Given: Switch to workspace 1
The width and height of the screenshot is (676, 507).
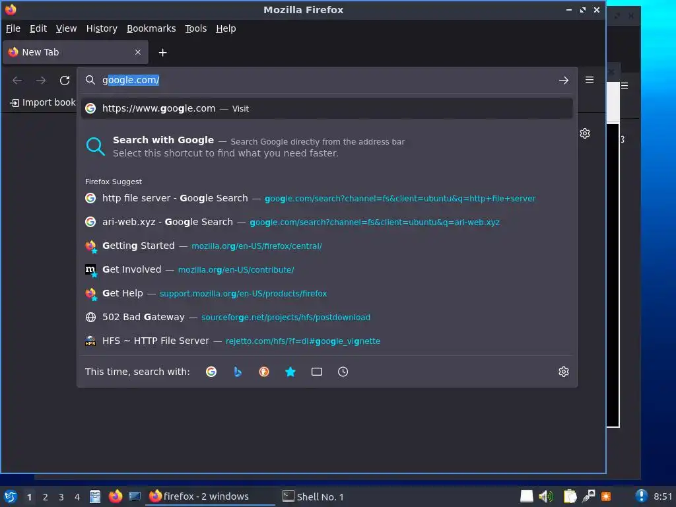Looking at the screenshot, I should point(29,497).
